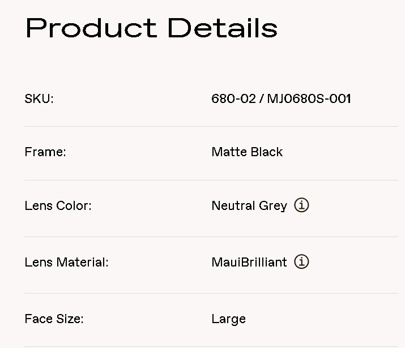
Task: Select the "Large" face size value
Action: (x=229, y=319)
